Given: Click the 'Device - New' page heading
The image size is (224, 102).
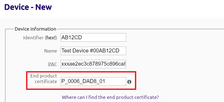Looking at the screenshot, I should tap(28, 7).
